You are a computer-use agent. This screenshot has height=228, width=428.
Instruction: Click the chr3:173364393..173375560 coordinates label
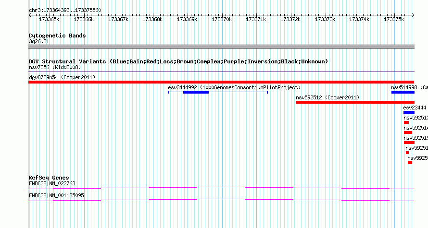pyautogui.click(x=65, y=10)
